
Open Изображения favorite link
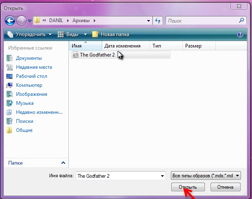coord(32,94)
